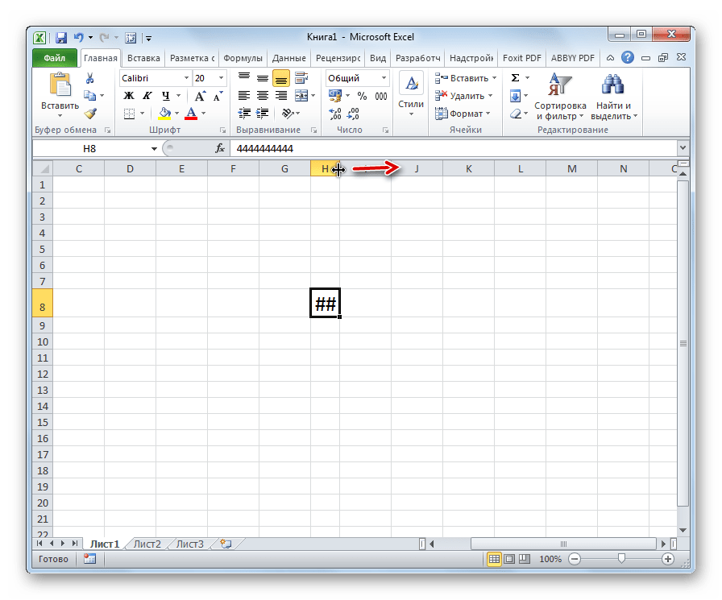Toggle bold formatting (Ж)
This screenshot has height=600, width=722.
[127, 97]
